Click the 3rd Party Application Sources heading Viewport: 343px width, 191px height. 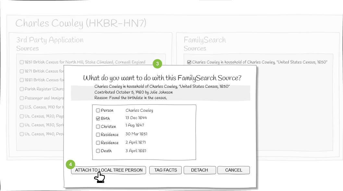[50, 44]
